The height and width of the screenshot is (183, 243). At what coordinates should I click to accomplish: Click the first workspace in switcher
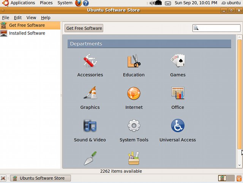[222, 178]
